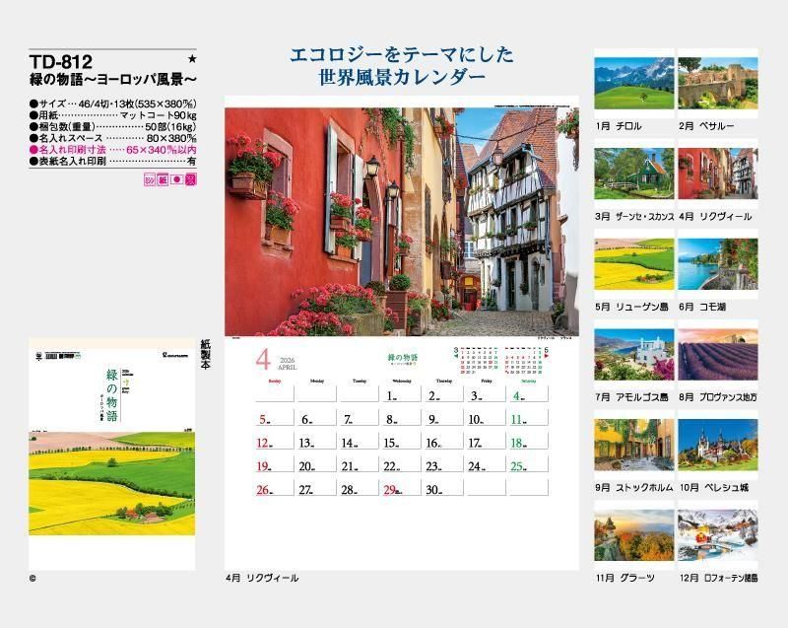Click the 表紙名入れ印刷 有 line
The height and width of the screenshot is (628, 788).
[112, 162]
